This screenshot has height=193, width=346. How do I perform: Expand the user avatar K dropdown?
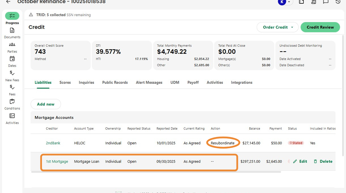289,2
